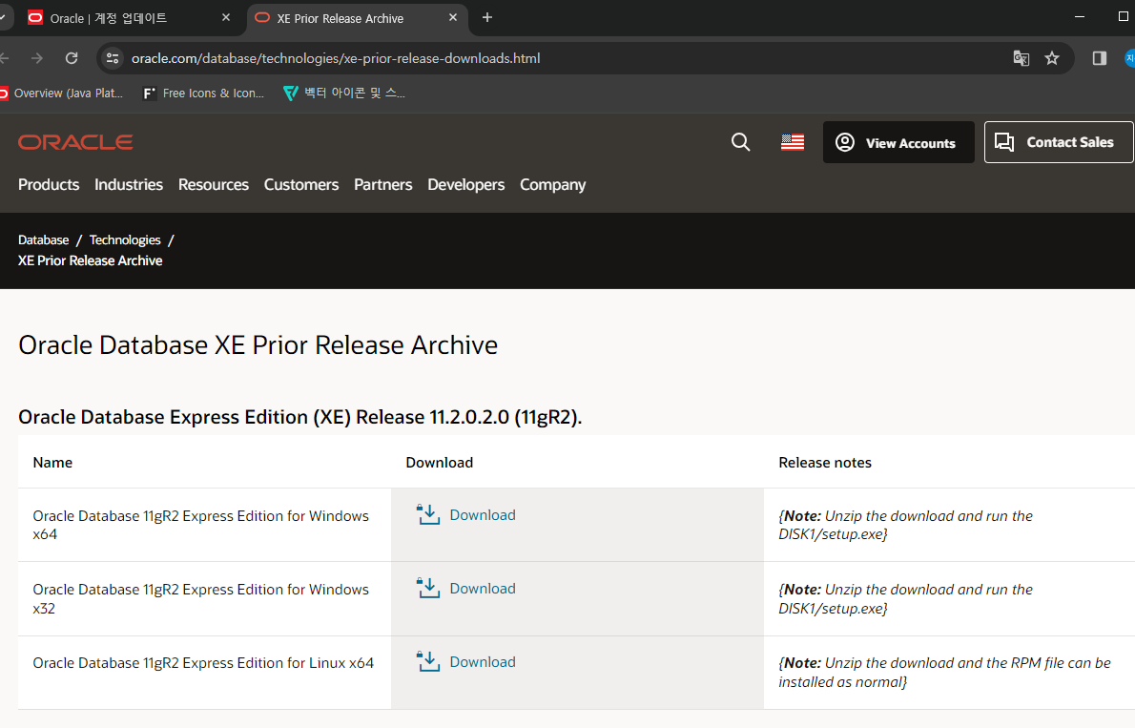The width and height of the screenshot is (1135, 728).
Task: Open the Overview (Java Plat... bookmark
Action: tap(62, 93)
